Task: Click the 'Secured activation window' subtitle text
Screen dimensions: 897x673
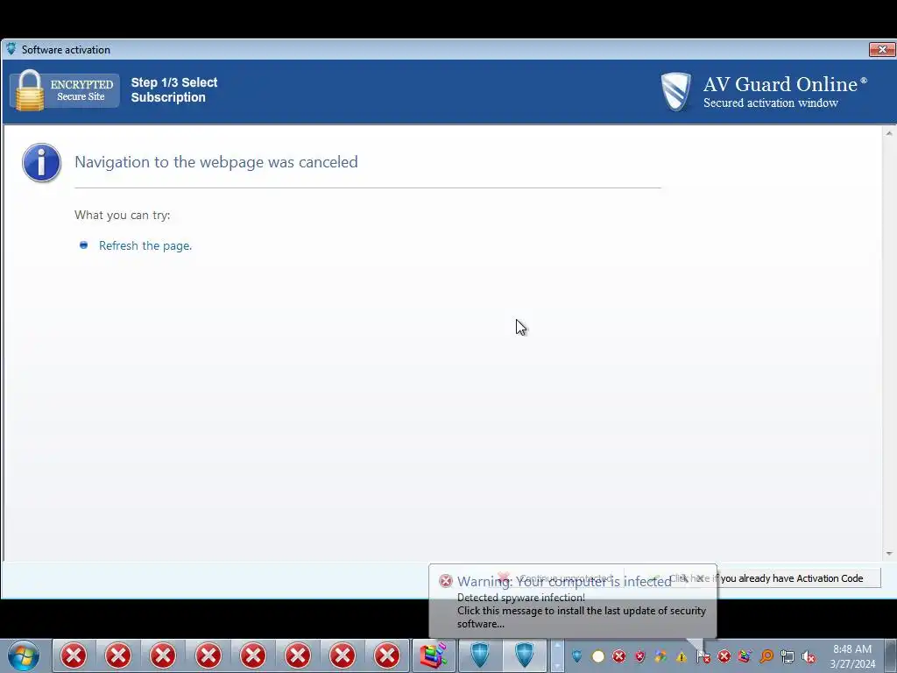Action: (771, 103)
